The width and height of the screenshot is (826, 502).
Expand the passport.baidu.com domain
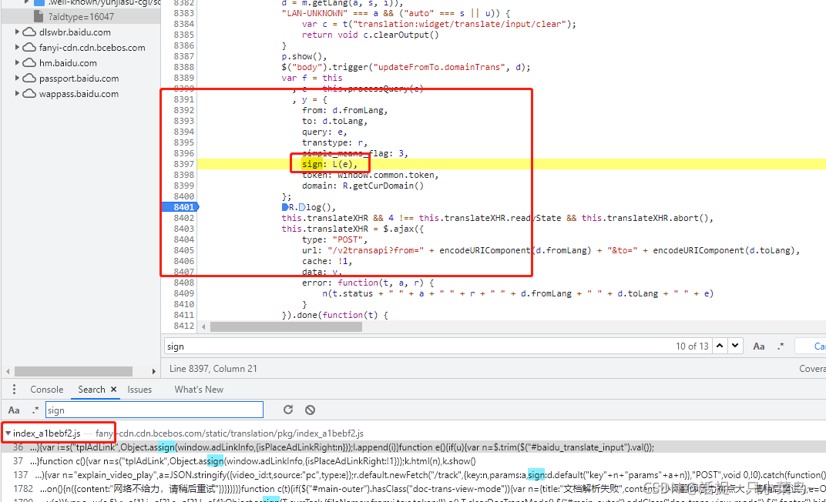tap(18, 79)
